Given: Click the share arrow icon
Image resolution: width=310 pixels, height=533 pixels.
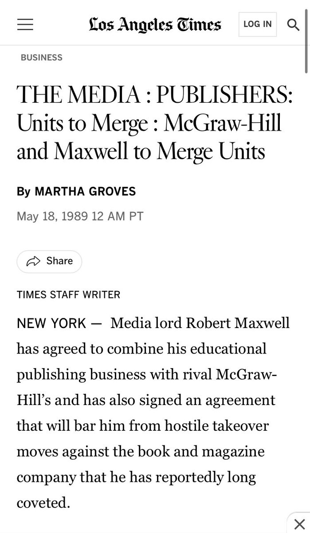Looking at the screenshot, I should click(34, 261).
